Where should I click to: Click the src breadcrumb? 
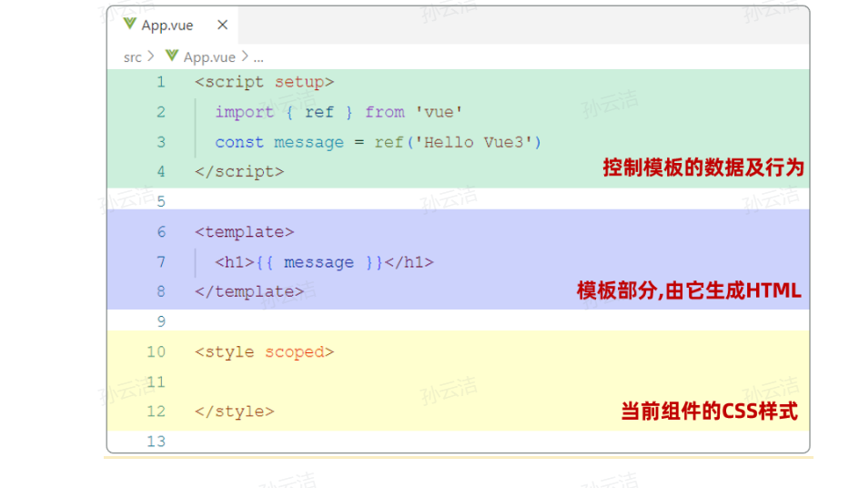tap(132, 56)
